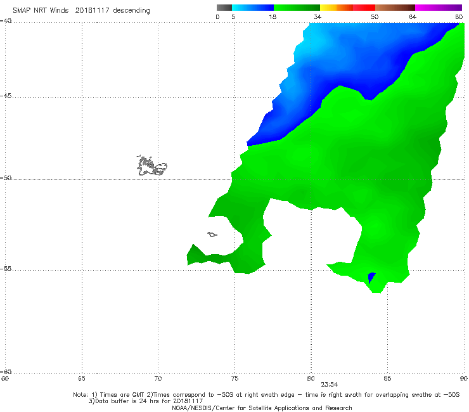The image size is (469, 412).
Task: Click the word 'descending' in the title
Action: [x=131, y=11]
